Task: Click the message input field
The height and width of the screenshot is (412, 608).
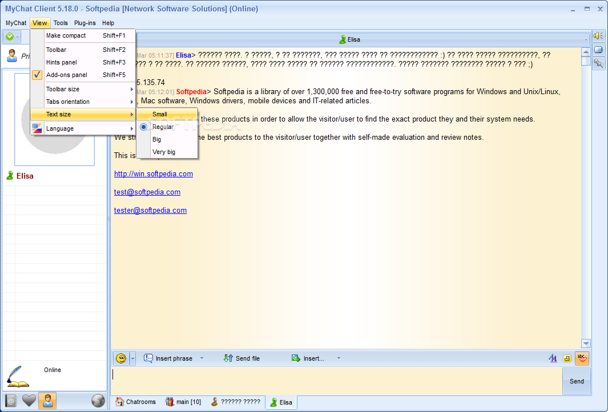Action: [x=337, y=381]
